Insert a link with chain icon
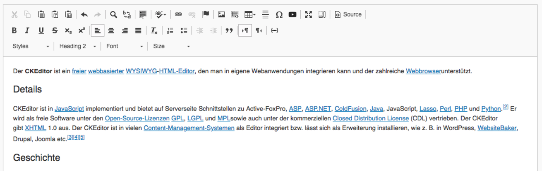542x171 pixels. [x=178, y=14]
